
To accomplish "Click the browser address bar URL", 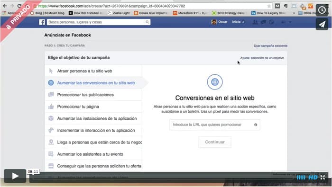I will click(111, 6).
